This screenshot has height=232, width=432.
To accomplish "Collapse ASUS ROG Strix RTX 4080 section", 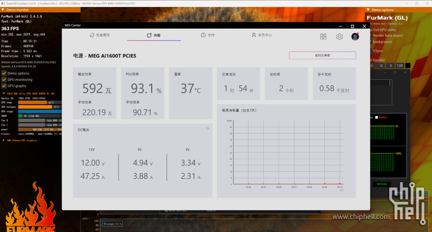I will 4,94.
